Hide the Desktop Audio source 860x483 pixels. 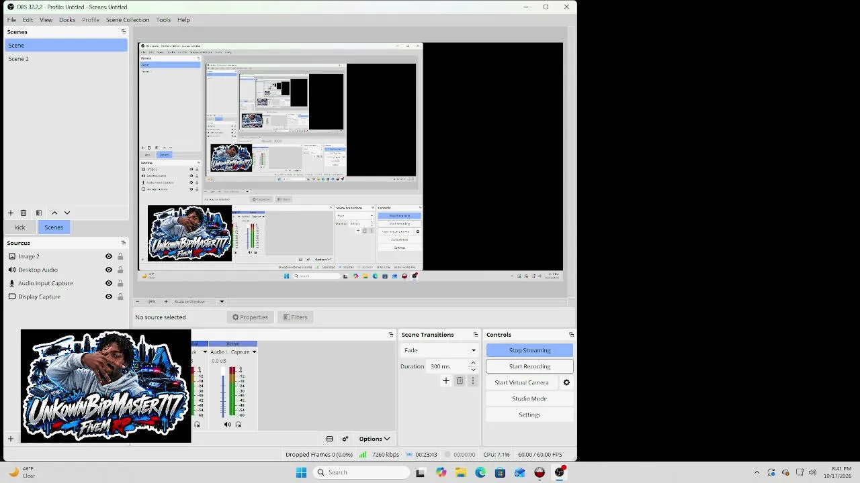pos(109,270)
